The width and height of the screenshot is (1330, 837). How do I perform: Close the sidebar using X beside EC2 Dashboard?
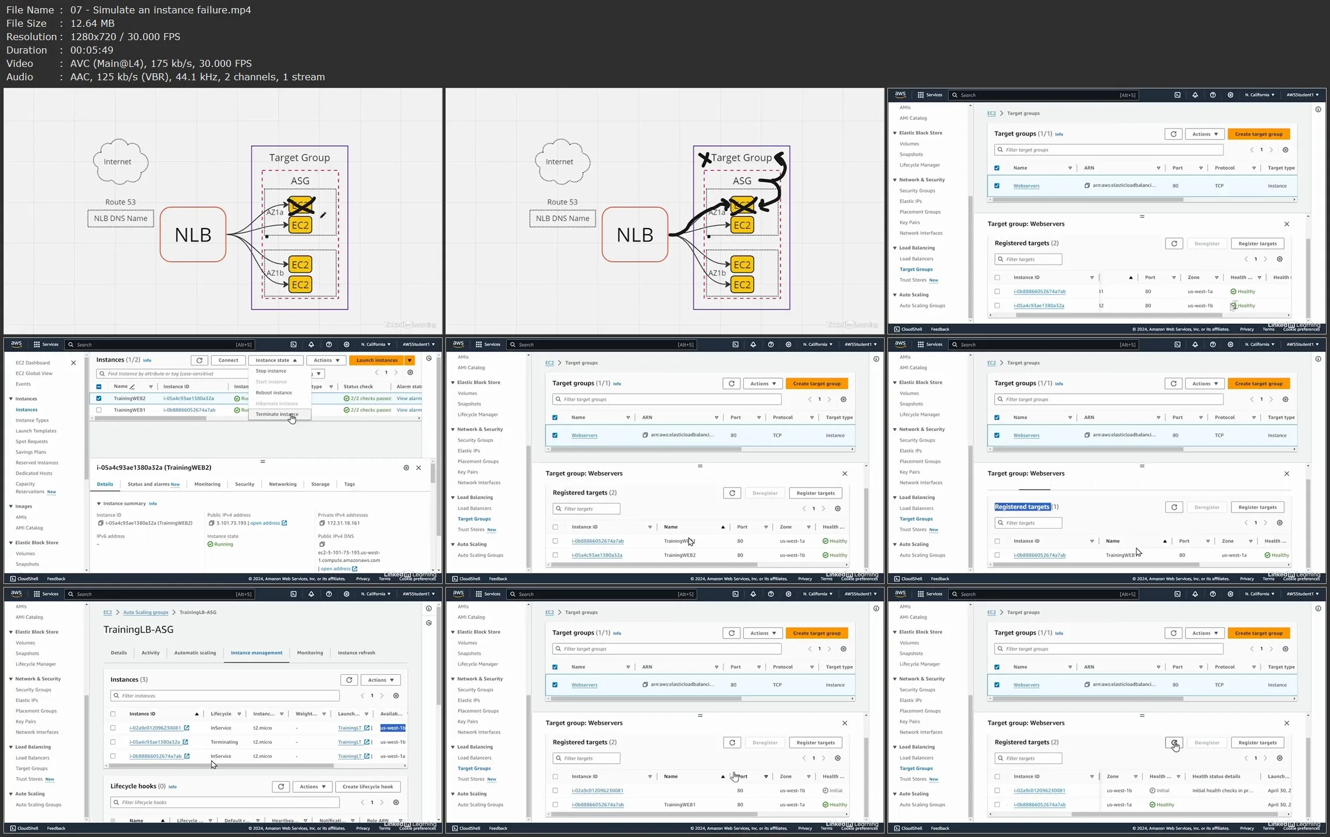pyautogui.click(x=73, y=363)
